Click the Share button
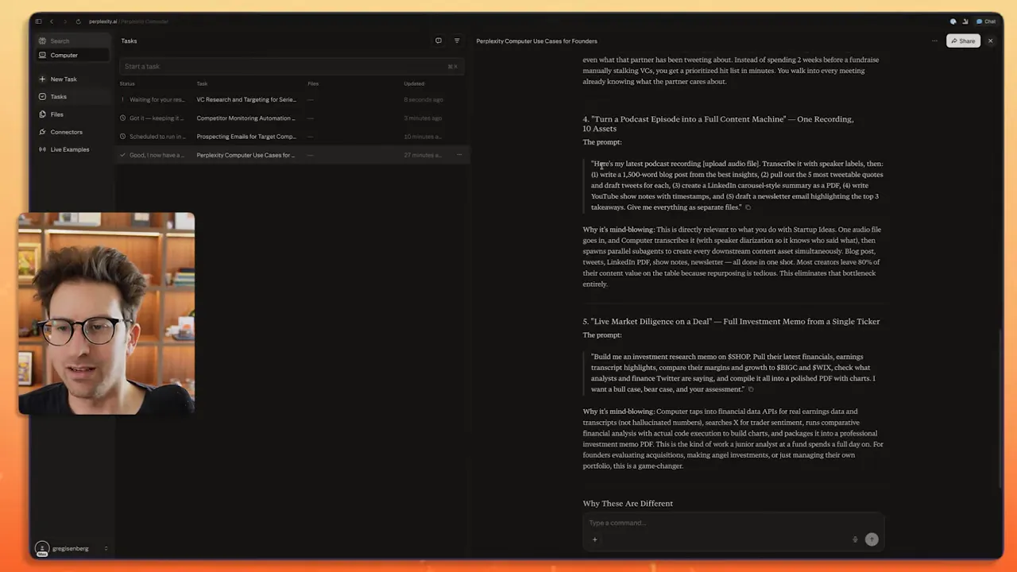Image resolution: width=1017 pixels, height=572 pixels. coord(963,41)
